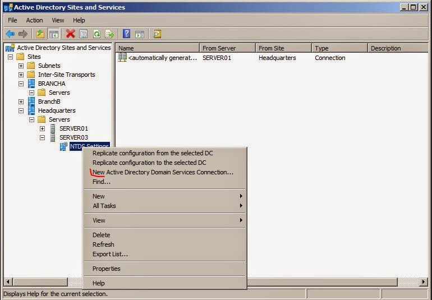Click the Inter-Site Transports folder icon

pos(31,75)
